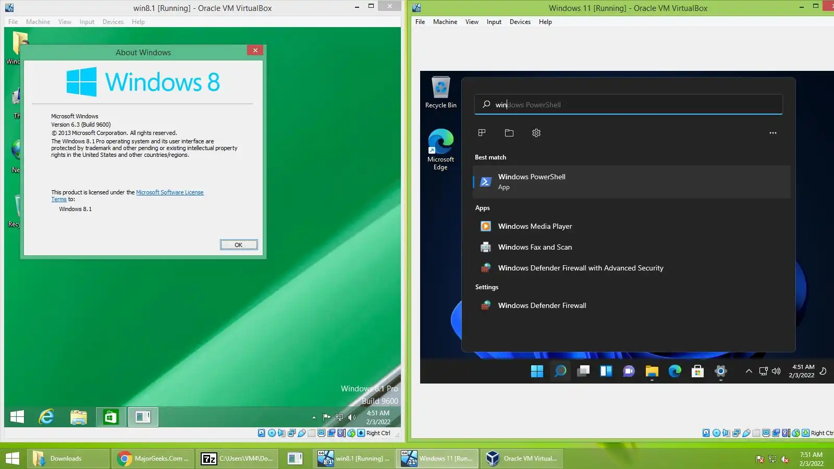Open Widgets on Windows 11 guest taskbar
The width and height of the screenshot is (834, 469).
606,371
